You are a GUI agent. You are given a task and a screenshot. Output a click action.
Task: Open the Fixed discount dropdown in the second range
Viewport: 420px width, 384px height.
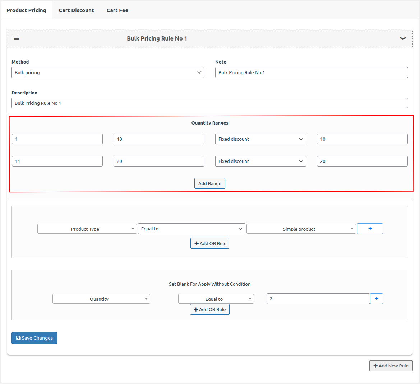[260, 161]
